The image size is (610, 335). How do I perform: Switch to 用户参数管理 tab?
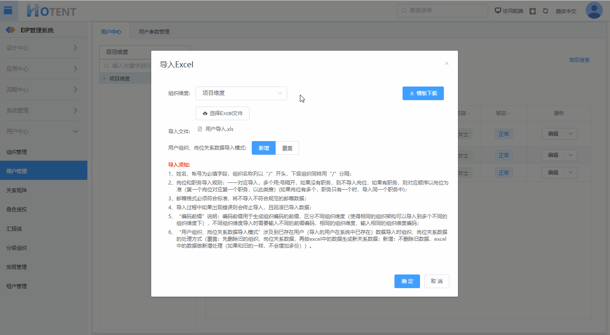point(154,32)
